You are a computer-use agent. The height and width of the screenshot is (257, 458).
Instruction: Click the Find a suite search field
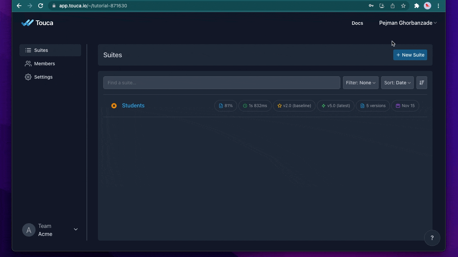click(x=222, y=83)
